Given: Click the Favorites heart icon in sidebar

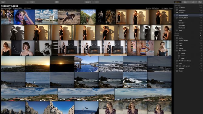Looking at the screenshot, I should [177, 13].
